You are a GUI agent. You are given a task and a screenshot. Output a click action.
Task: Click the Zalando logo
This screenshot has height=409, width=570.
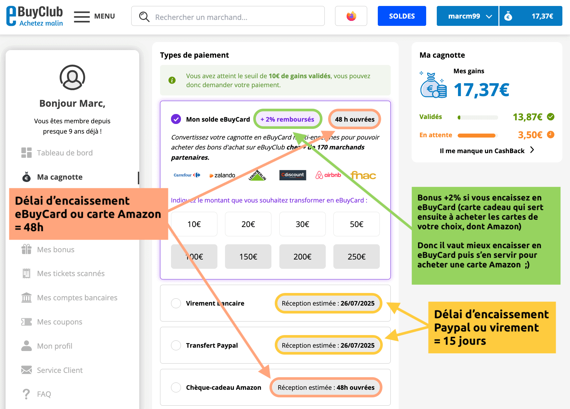[x=222, y=175]
